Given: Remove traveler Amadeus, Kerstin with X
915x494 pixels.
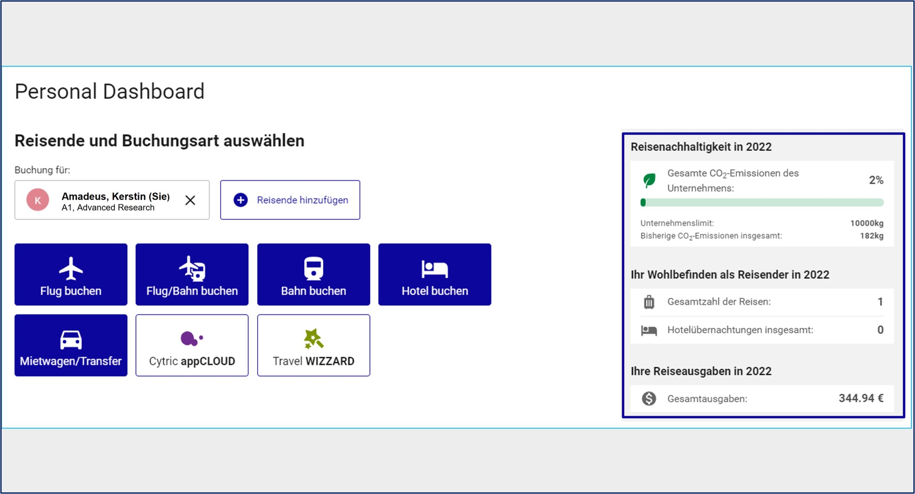Looking at the screenshot, I should tap(190, 200).
